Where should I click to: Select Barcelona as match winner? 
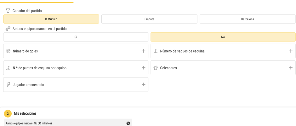point(248,19)
